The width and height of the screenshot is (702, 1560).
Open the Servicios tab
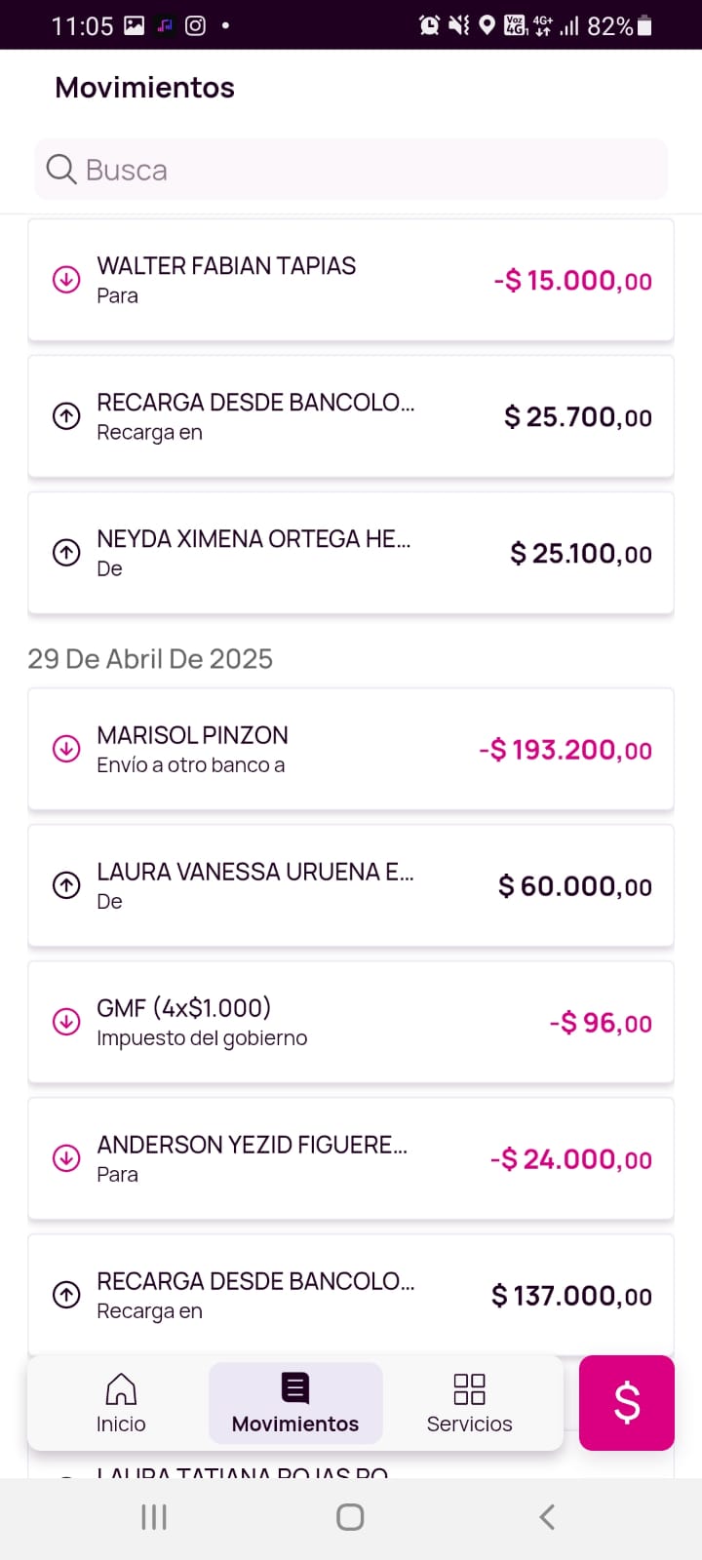click(469, 1403)
